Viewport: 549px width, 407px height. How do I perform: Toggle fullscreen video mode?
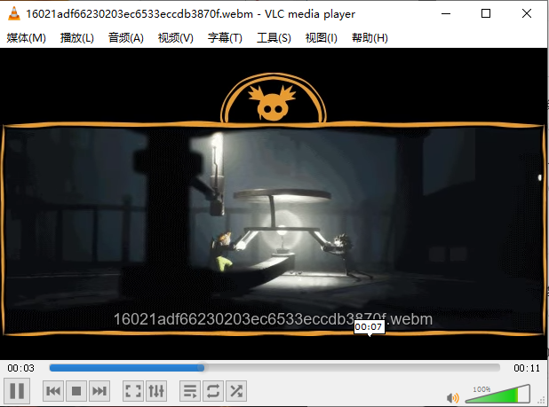(x=132, y=391)
